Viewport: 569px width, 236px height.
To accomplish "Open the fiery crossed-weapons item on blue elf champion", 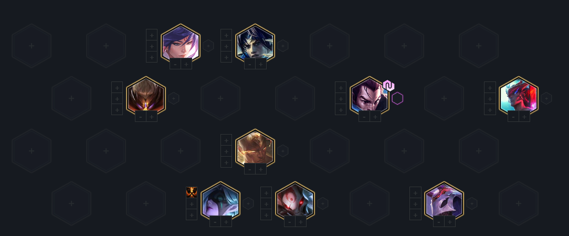I will (x=192, y=192).
